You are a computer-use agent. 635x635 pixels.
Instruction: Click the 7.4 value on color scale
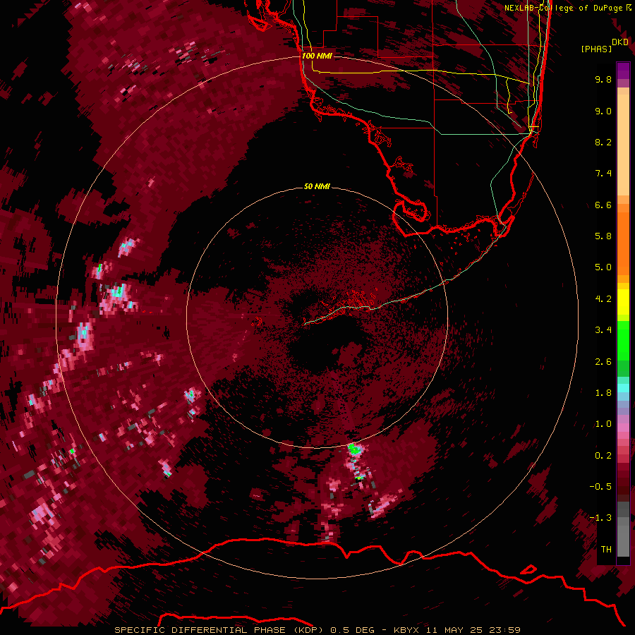[603, 174]
